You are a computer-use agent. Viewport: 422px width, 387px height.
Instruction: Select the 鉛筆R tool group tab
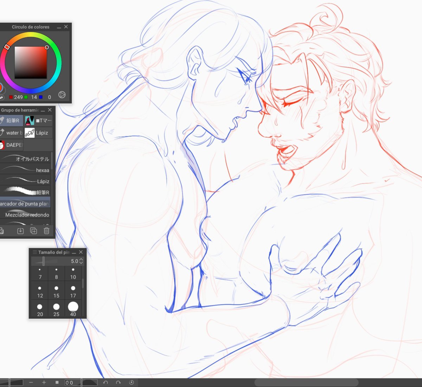11,121
